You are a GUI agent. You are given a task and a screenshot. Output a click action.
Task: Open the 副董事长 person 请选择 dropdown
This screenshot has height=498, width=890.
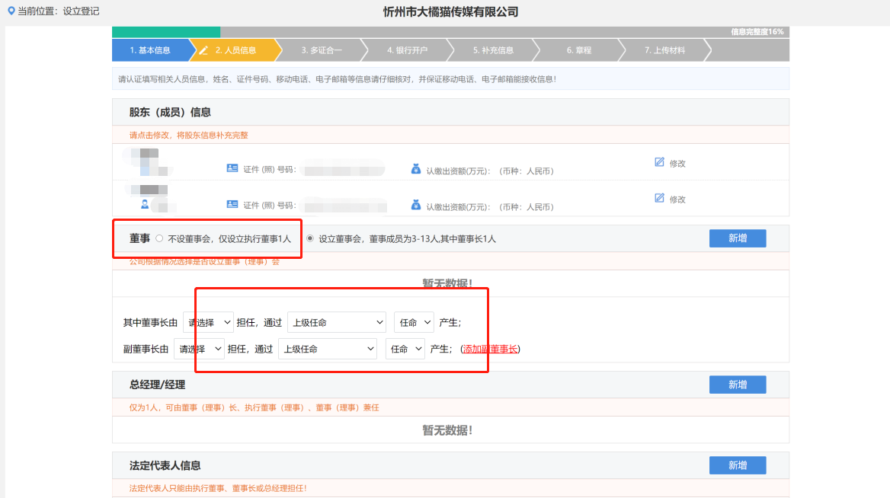tap(199, 349)
